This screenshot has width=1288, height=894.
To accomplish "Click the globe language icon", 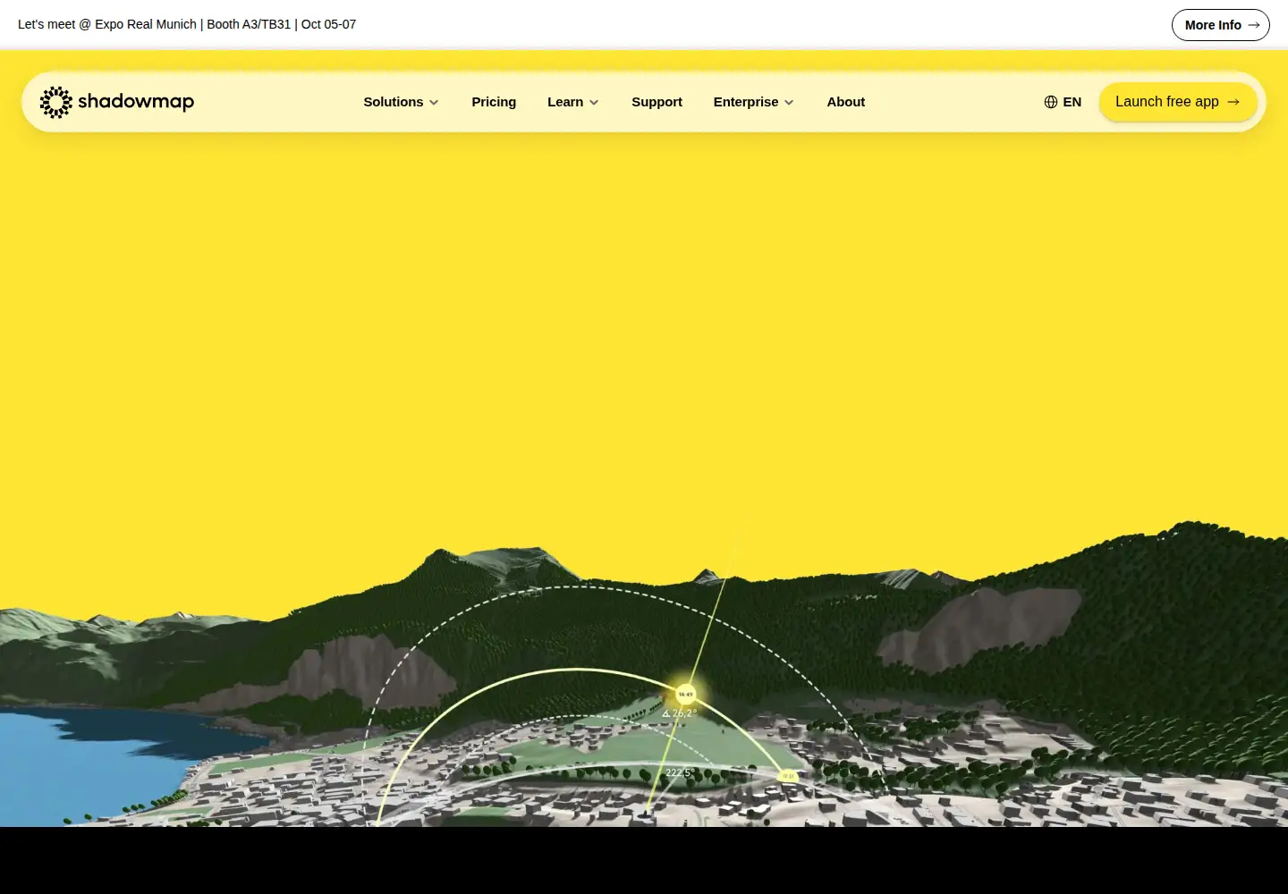I will (1051, 102).
